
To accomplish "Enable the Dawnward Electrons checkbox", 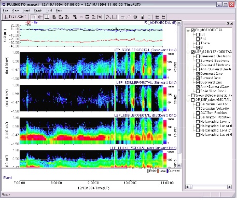I will click(x=198, y=56).
